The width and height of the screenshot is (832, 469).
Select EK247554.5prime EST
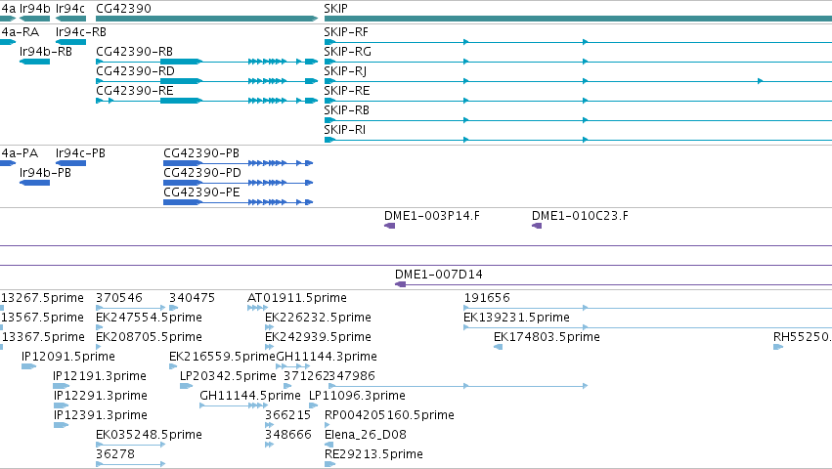pos(99,327)
